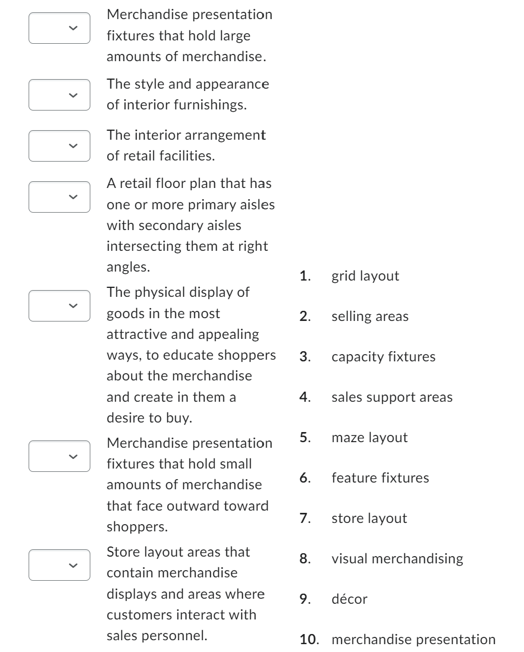This screenshot has width=524, height=652.
Task: Click the 'feature fixtures' answer option
Action: coord(380,478)
